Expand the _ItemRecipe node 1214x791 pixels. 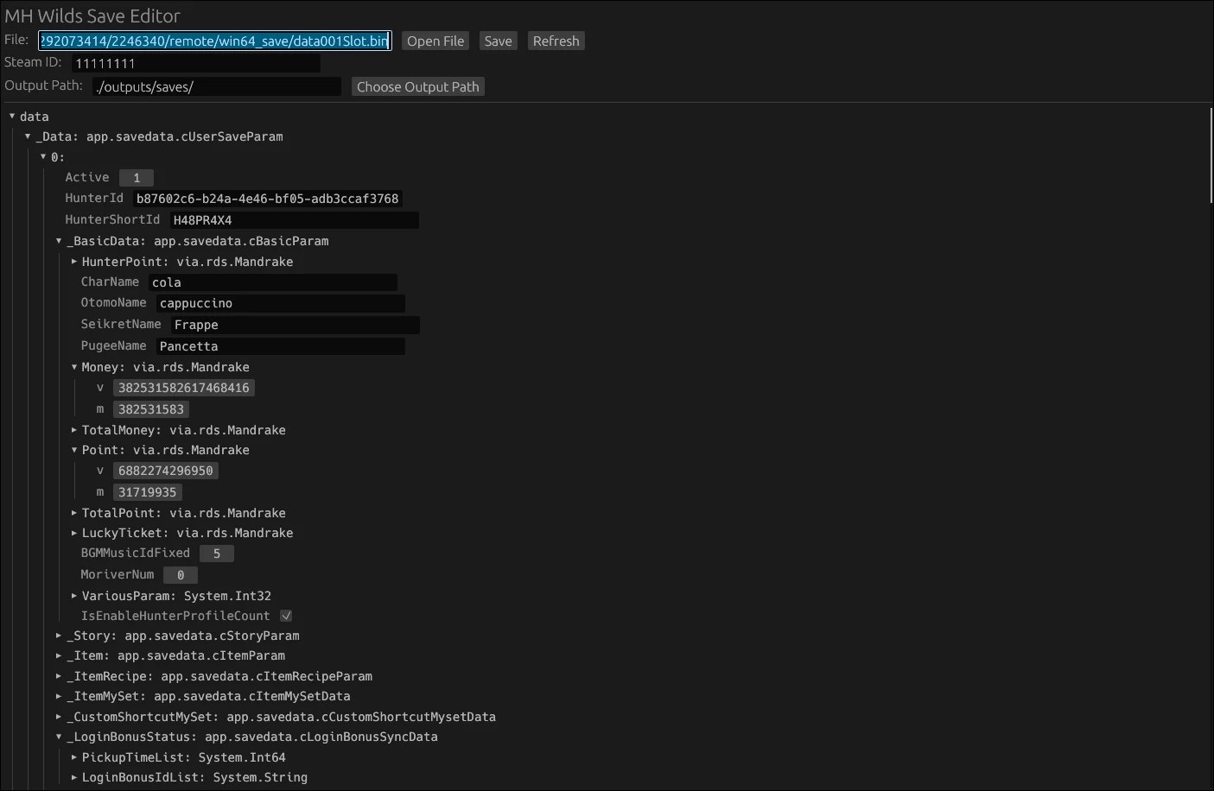pos(59,676)
